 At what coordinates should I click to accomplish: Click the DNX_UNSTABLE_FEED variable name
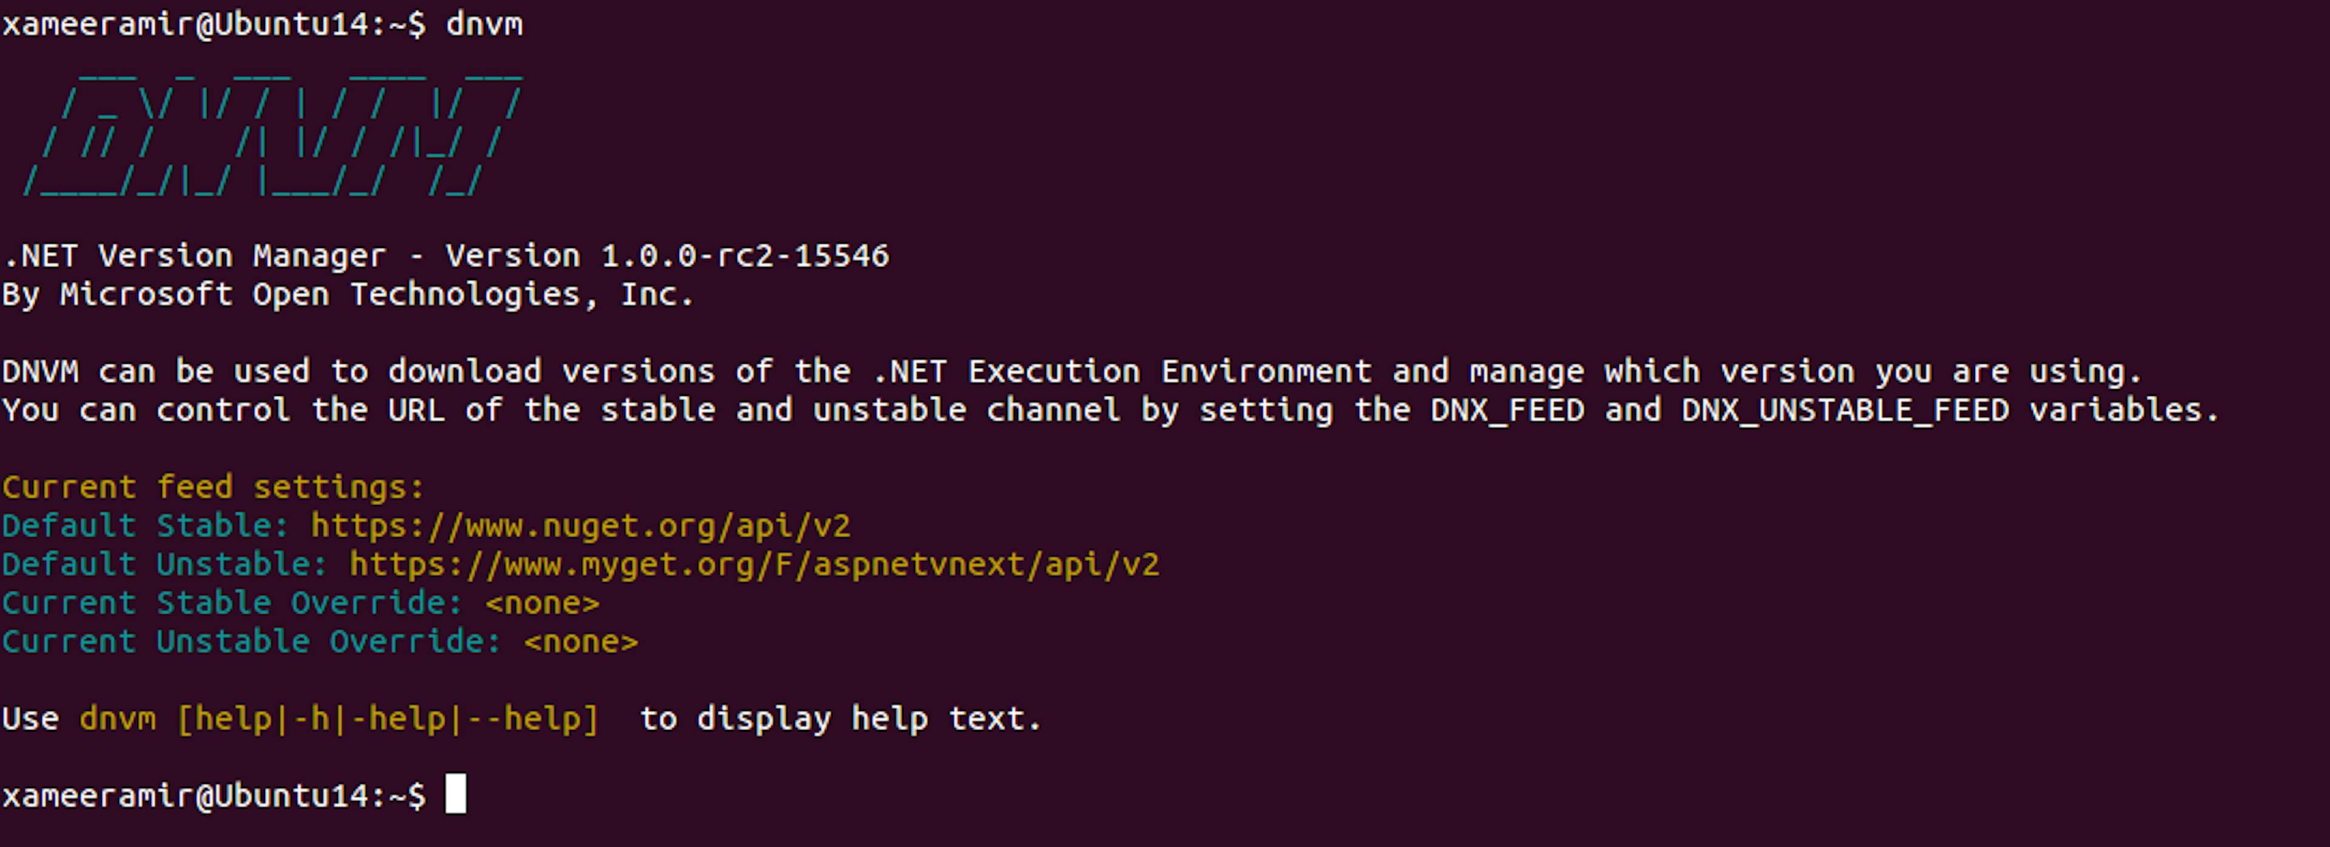click(1845, 411)
